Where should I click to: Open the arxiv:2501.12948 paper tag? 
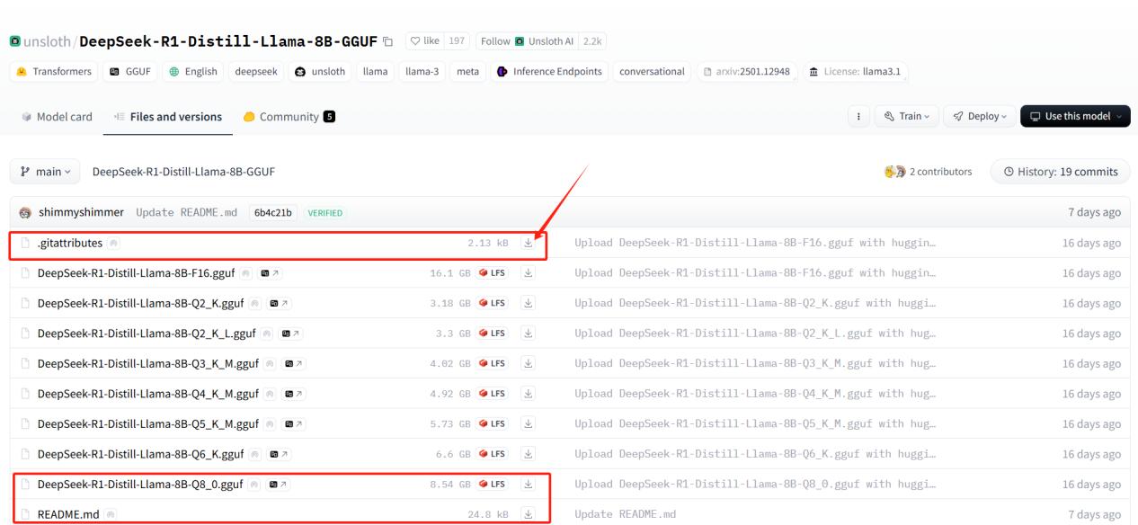745,72
